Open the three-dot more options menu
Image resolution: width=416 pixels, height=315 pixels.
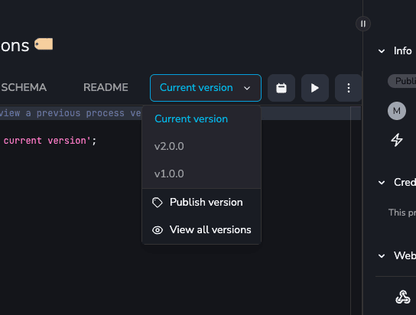point(349,88)
